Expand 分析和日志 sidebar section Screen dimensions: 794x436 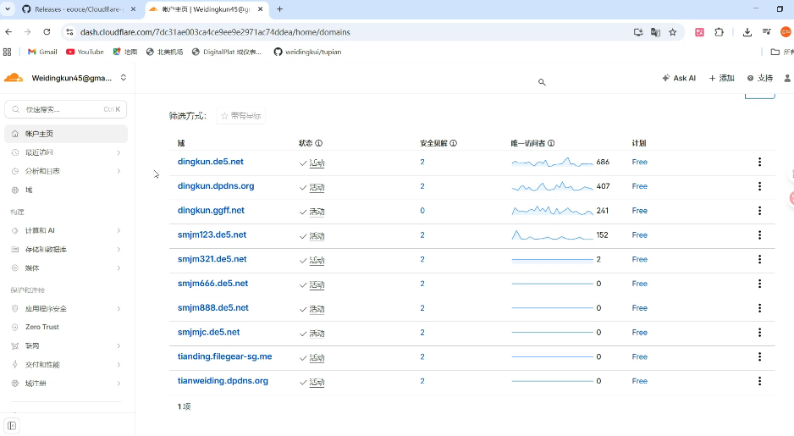click(x=66, y=171)
